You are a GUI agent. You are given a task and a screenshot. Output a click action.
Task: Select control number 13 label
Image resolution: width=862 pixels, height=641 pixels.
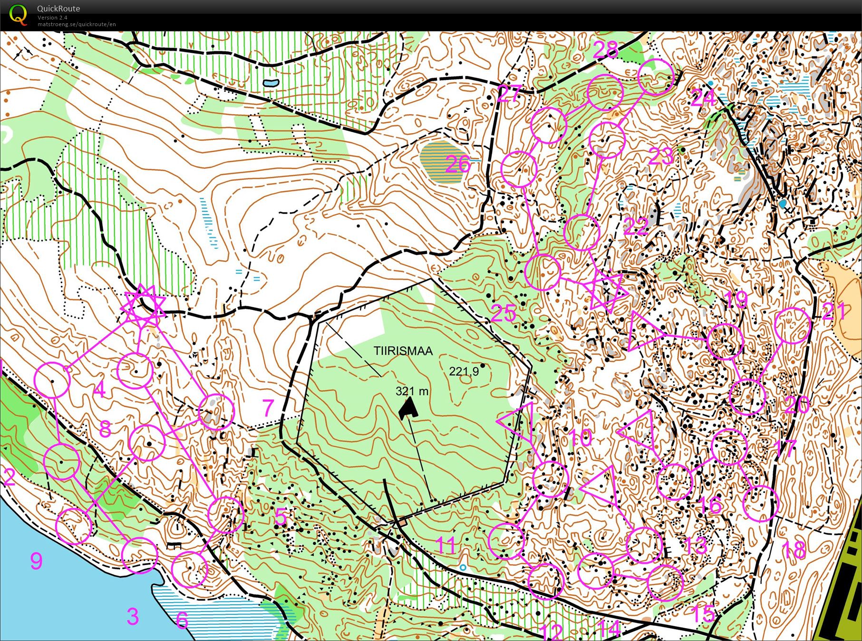(x=695, y=545)
